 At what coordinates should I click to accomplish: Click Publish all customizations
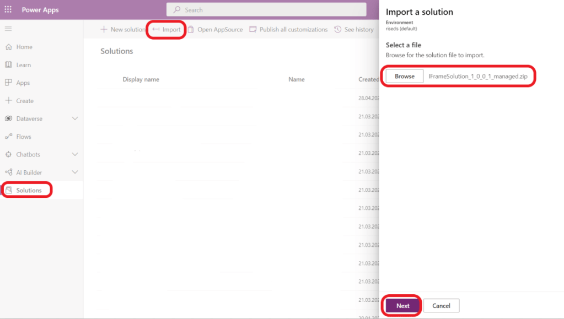coord(288,30)
